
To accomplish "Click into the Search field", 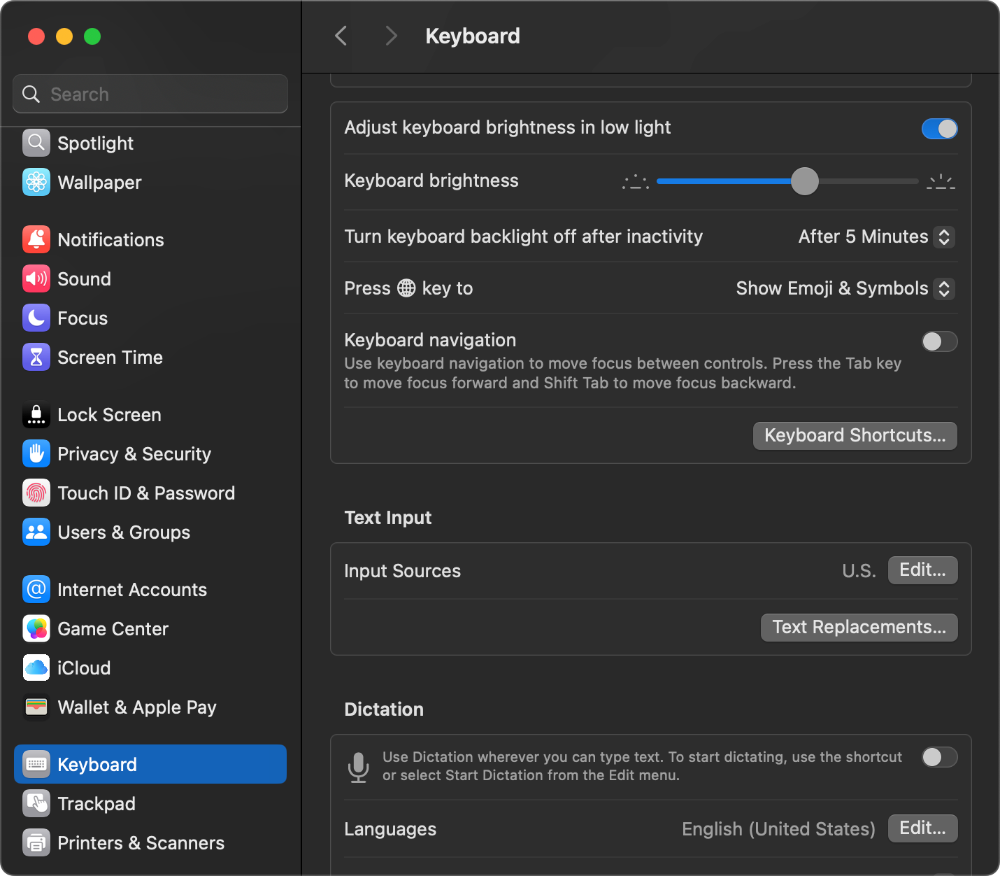I will click(x=150, y=94).
